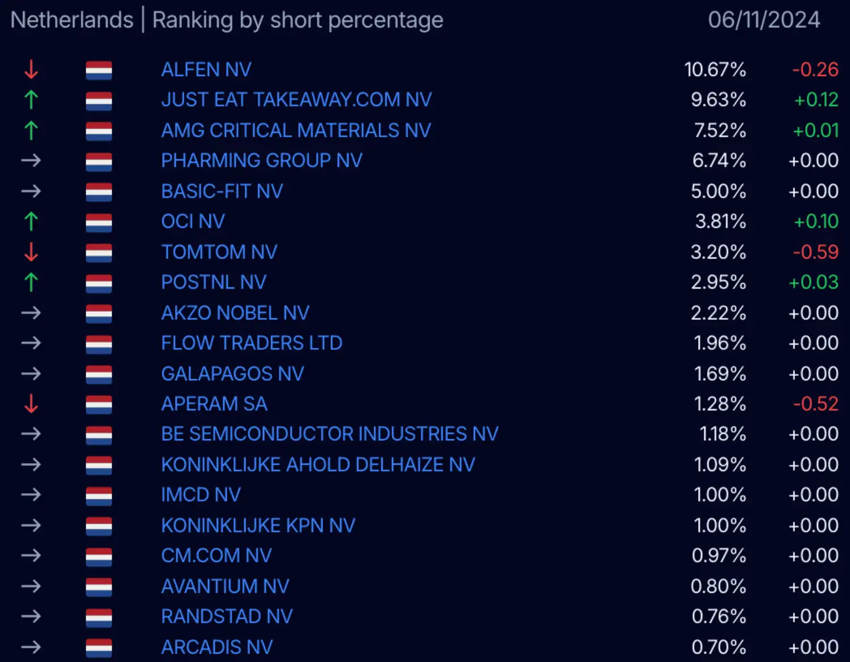
Task: Click the grey right arrow beside PHARMING GROUP NV
Action: [x=31, y=160]
